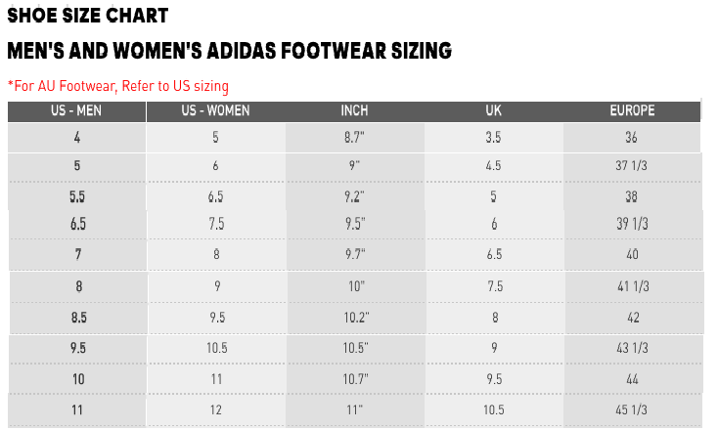
Task: Click US women's size 12 cell
Action: (215, 411)
